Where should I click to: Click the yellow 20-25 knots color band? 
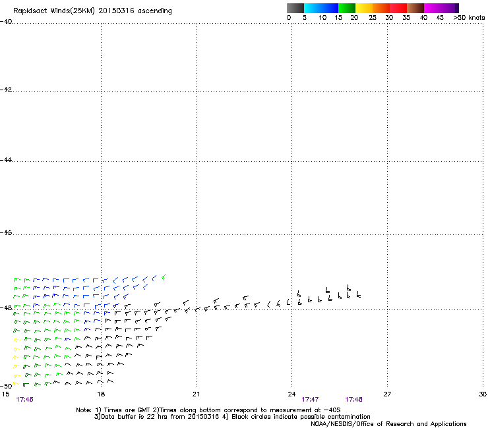[x=364, y=8]
